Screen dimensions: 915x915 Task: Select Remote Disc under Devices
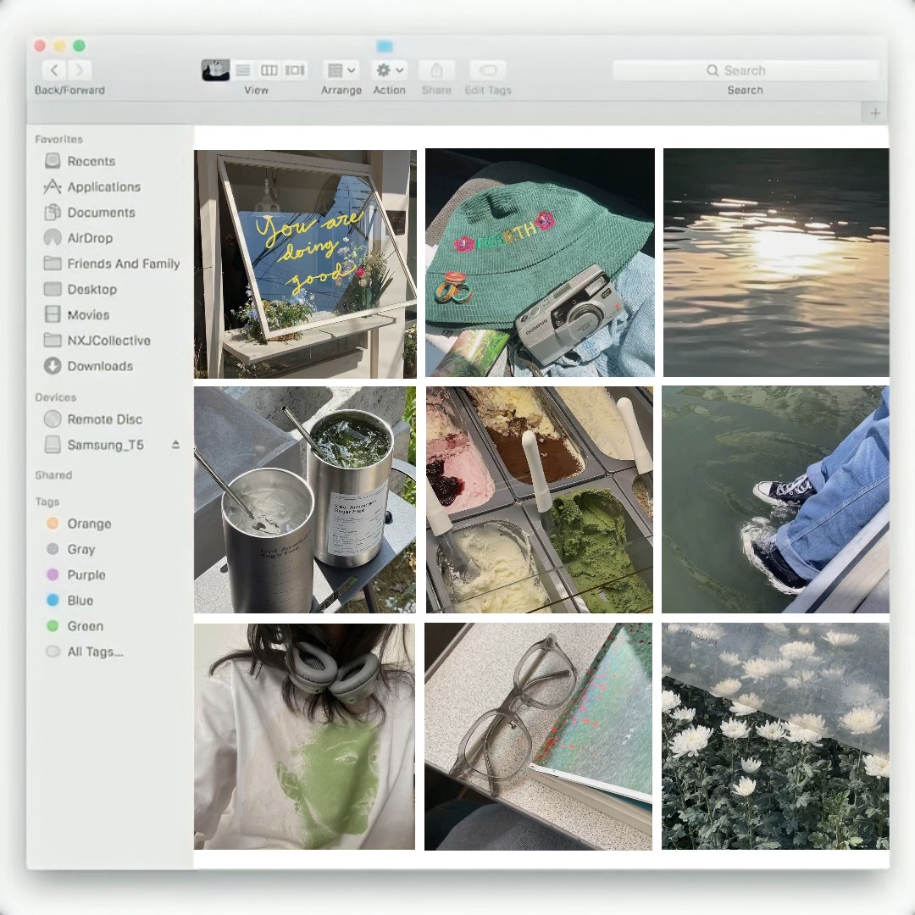pyautogui.click(x=104, y=419)
